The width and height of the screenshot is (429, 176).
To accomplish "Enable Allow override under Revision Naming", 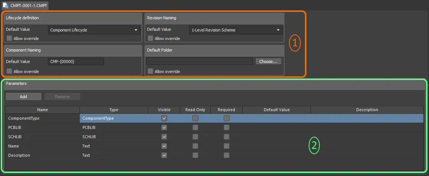I will (150, 39).
